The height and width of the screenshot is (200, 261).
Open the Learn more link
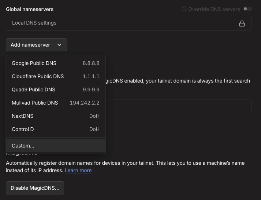pyautogui.click(x=78, y=170)
